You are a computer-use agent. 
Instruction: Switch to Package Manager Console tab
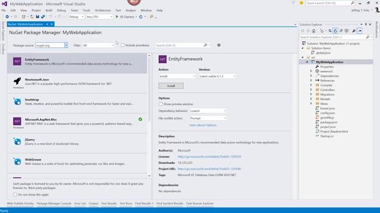point(54,204)
